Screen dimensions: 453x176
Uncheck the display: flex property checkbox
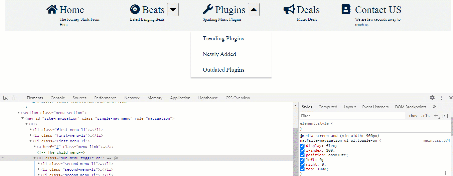point(302,146)
